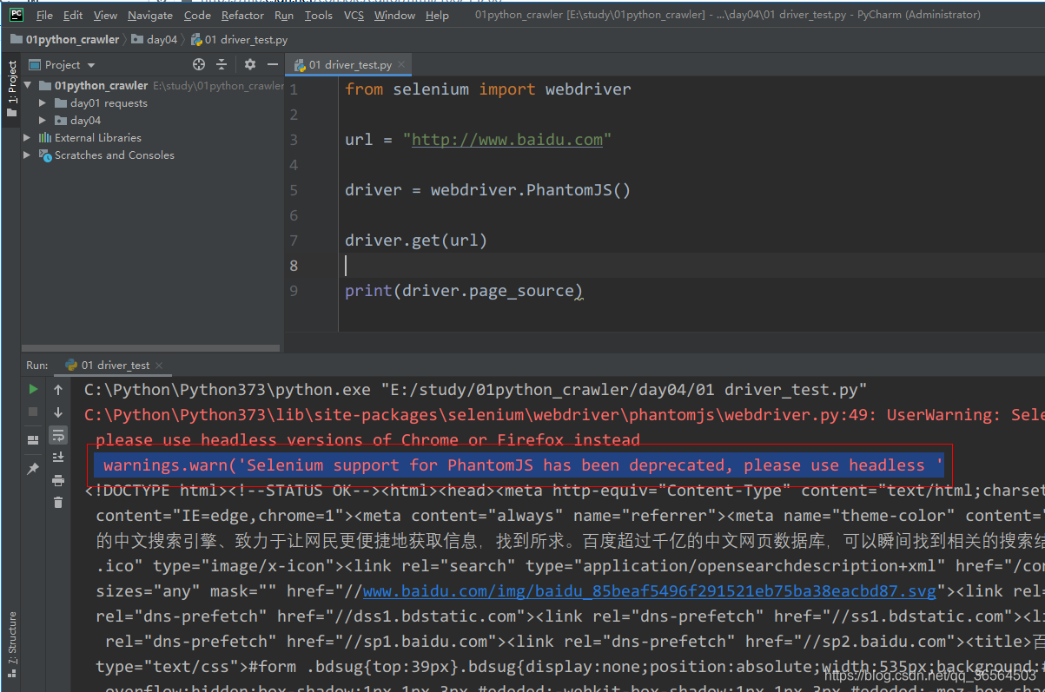Expand the day04 folder
The height and width of the screenshot is (692, 1045).
41,120
